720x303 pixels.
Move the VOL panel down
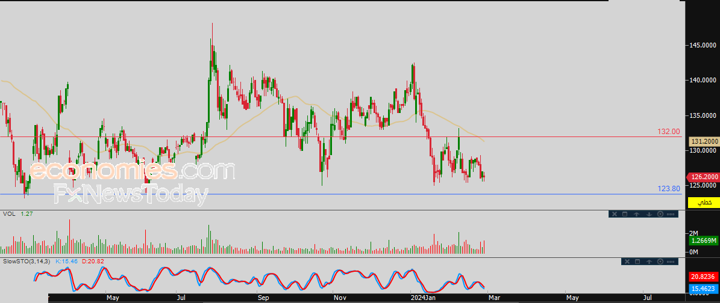click(x=649, y=214)
